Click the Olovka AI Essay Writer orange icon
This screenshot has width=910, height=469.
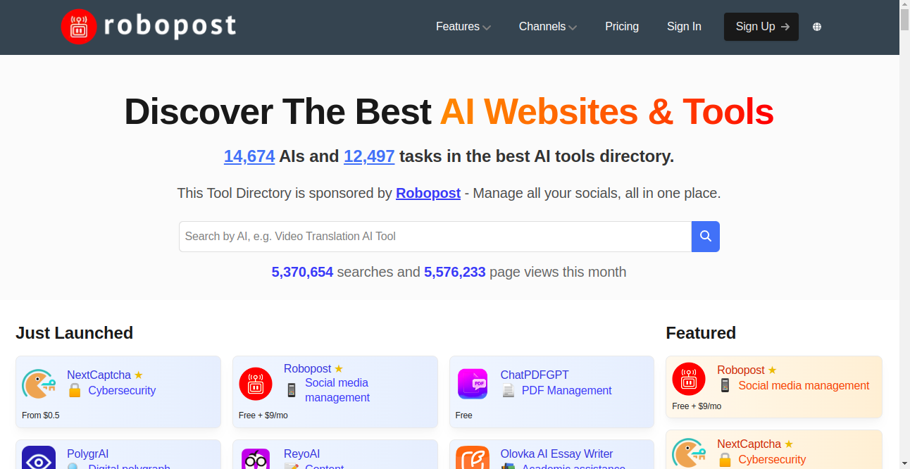coord(473,458)
